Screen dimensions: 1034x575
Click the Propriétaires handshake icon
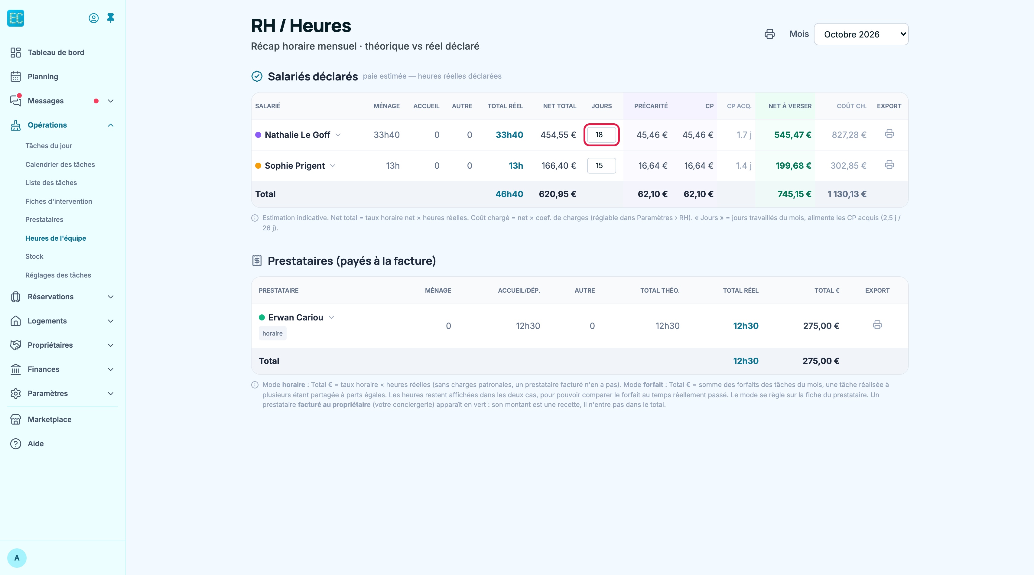[x=16, y=345]
